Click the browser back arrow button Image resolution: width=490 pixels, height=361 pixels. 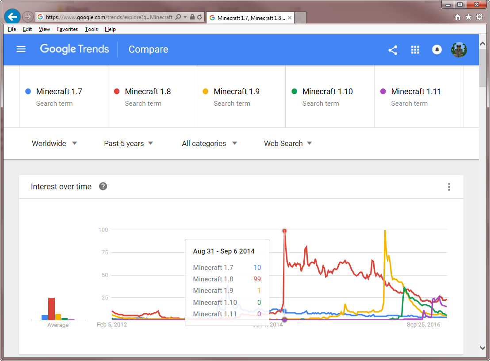pyautogui.click(x=12, y=17)
